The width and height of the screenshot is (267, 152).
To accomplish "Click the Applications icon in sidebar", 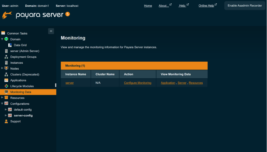I will point(6,80).
